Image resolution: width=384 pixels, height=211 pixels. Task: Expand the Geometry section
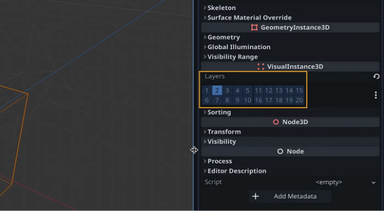tap(290, 37)
